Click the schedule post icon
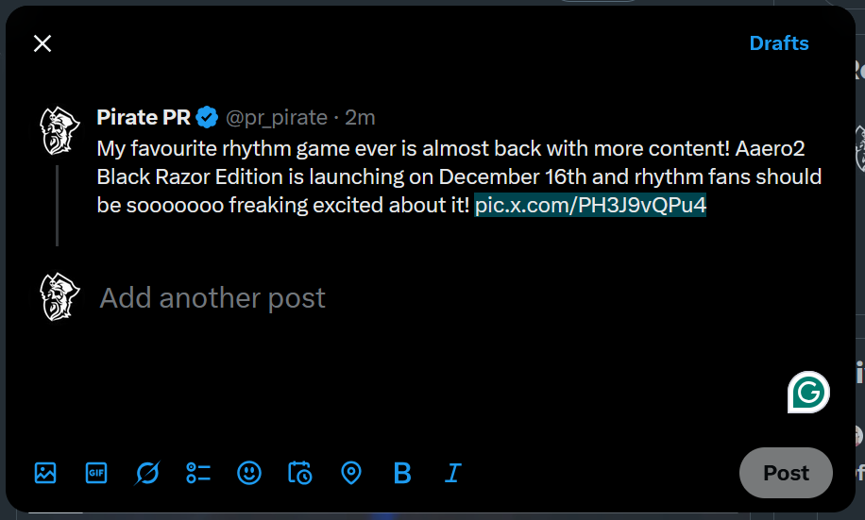 (300, 473)
